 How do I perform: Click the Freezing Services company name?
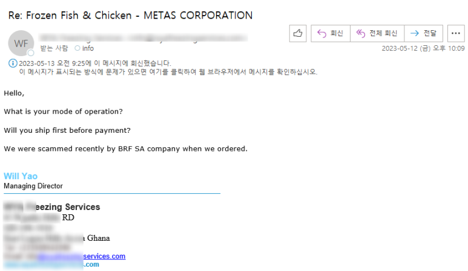tap(52, 207)
